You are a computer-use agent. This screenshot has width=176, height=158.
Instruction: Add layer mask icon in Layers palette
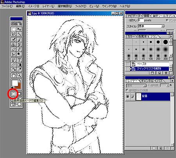[x=154, y=148]
